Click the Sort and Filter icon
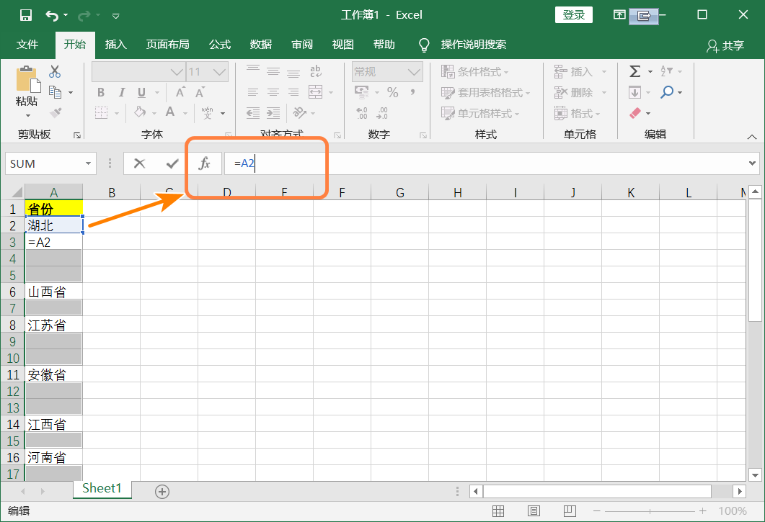This screenshot has height=522, width=765. click(x=666, y=72)
